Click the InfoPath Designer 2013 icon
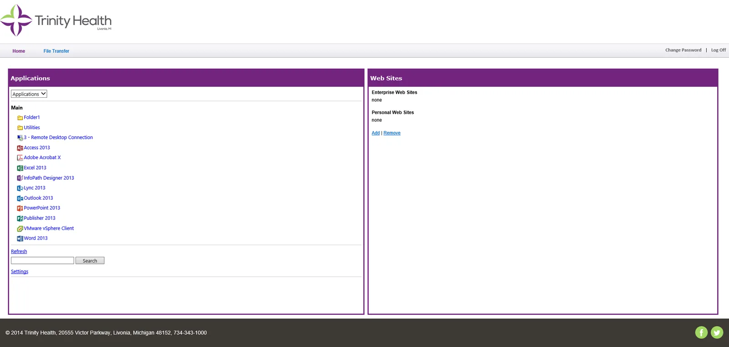 [x=20, y=178]
